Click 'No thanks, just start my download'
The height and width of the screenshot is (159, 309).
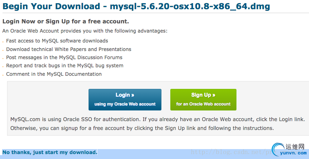[50, 152]
